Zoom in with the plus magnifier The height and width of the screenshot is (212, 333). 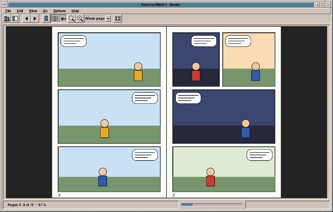pyautogui.click(x=80, y=19)
